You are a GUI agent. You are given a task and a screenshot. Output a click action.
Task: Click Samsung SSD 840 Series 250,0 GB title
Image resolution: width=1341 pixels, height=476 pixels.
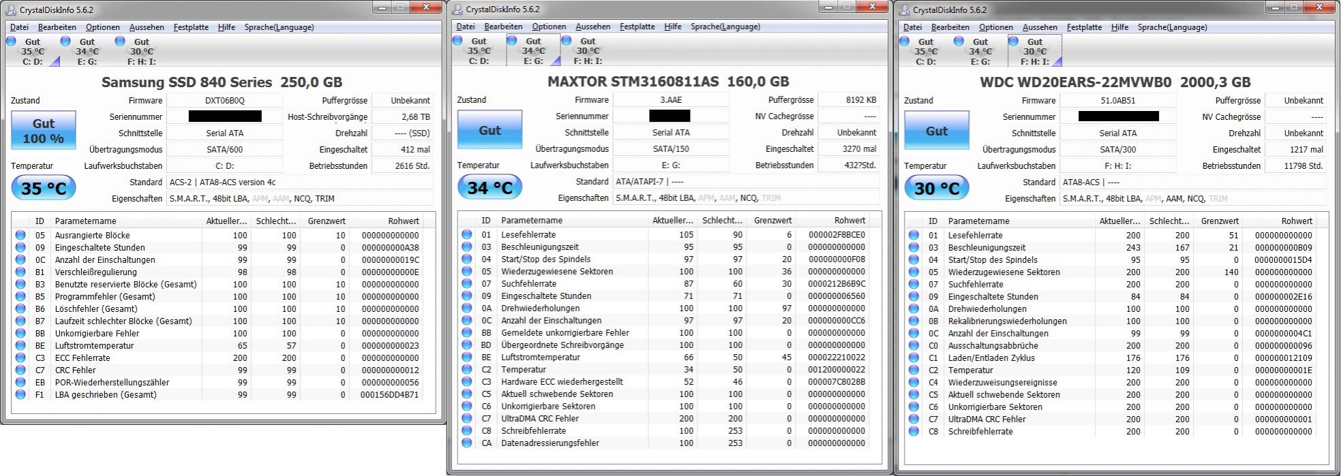coord(222,82)
